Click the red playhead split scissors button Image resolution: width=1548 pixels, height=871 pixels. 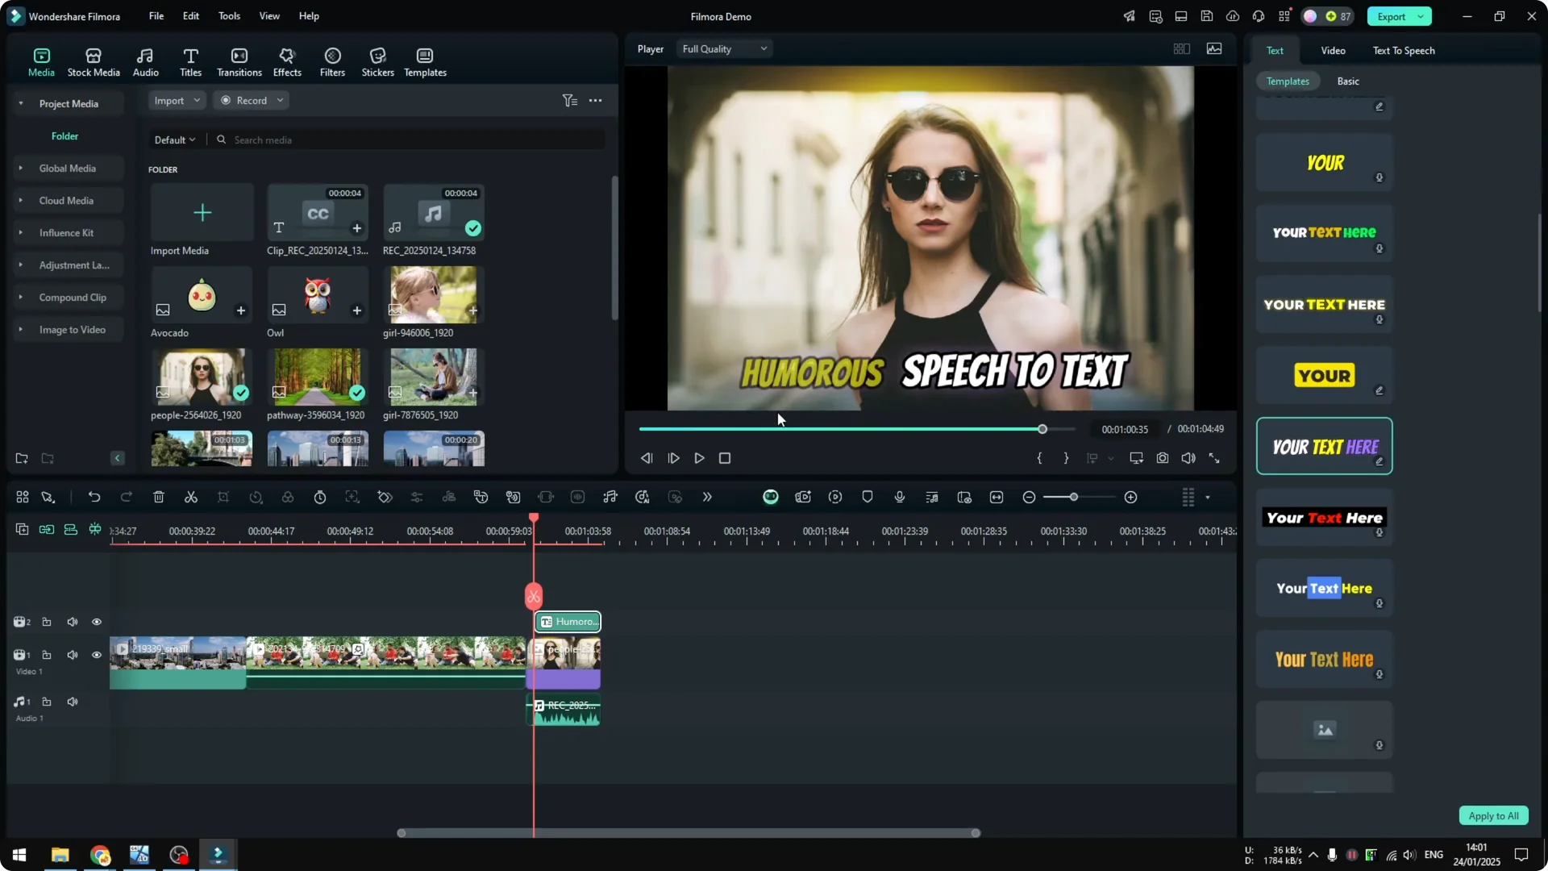534,597
